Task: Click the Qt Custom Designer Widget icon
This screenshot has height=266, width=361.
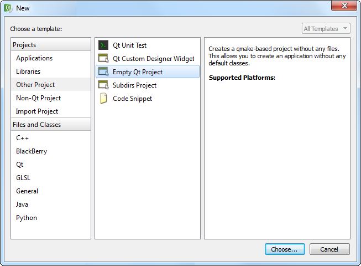Action: [x=103, y=59]
